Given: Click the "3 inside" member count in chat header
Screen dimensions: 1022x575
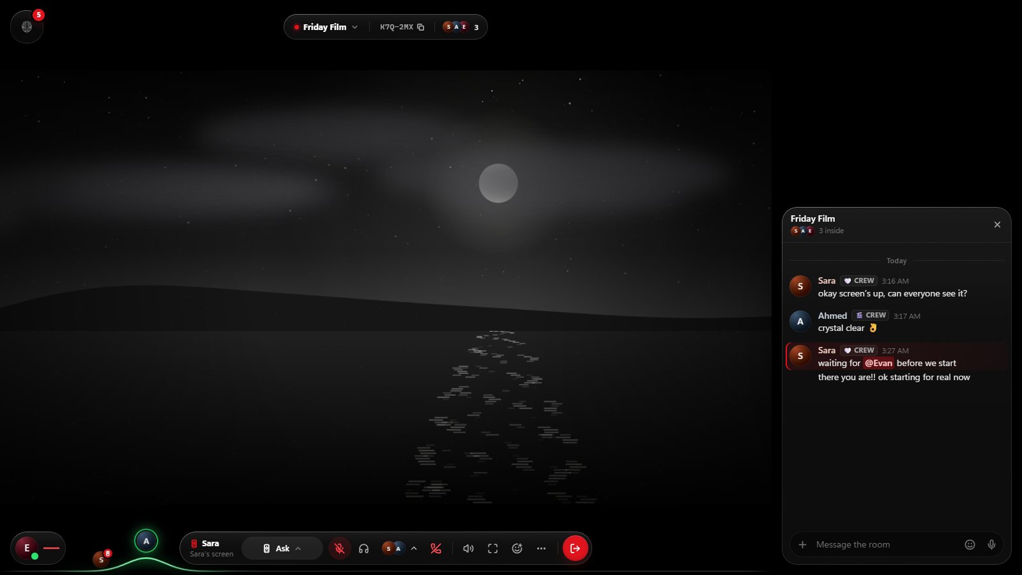Looking at the screenshot, I should point(831,231).
